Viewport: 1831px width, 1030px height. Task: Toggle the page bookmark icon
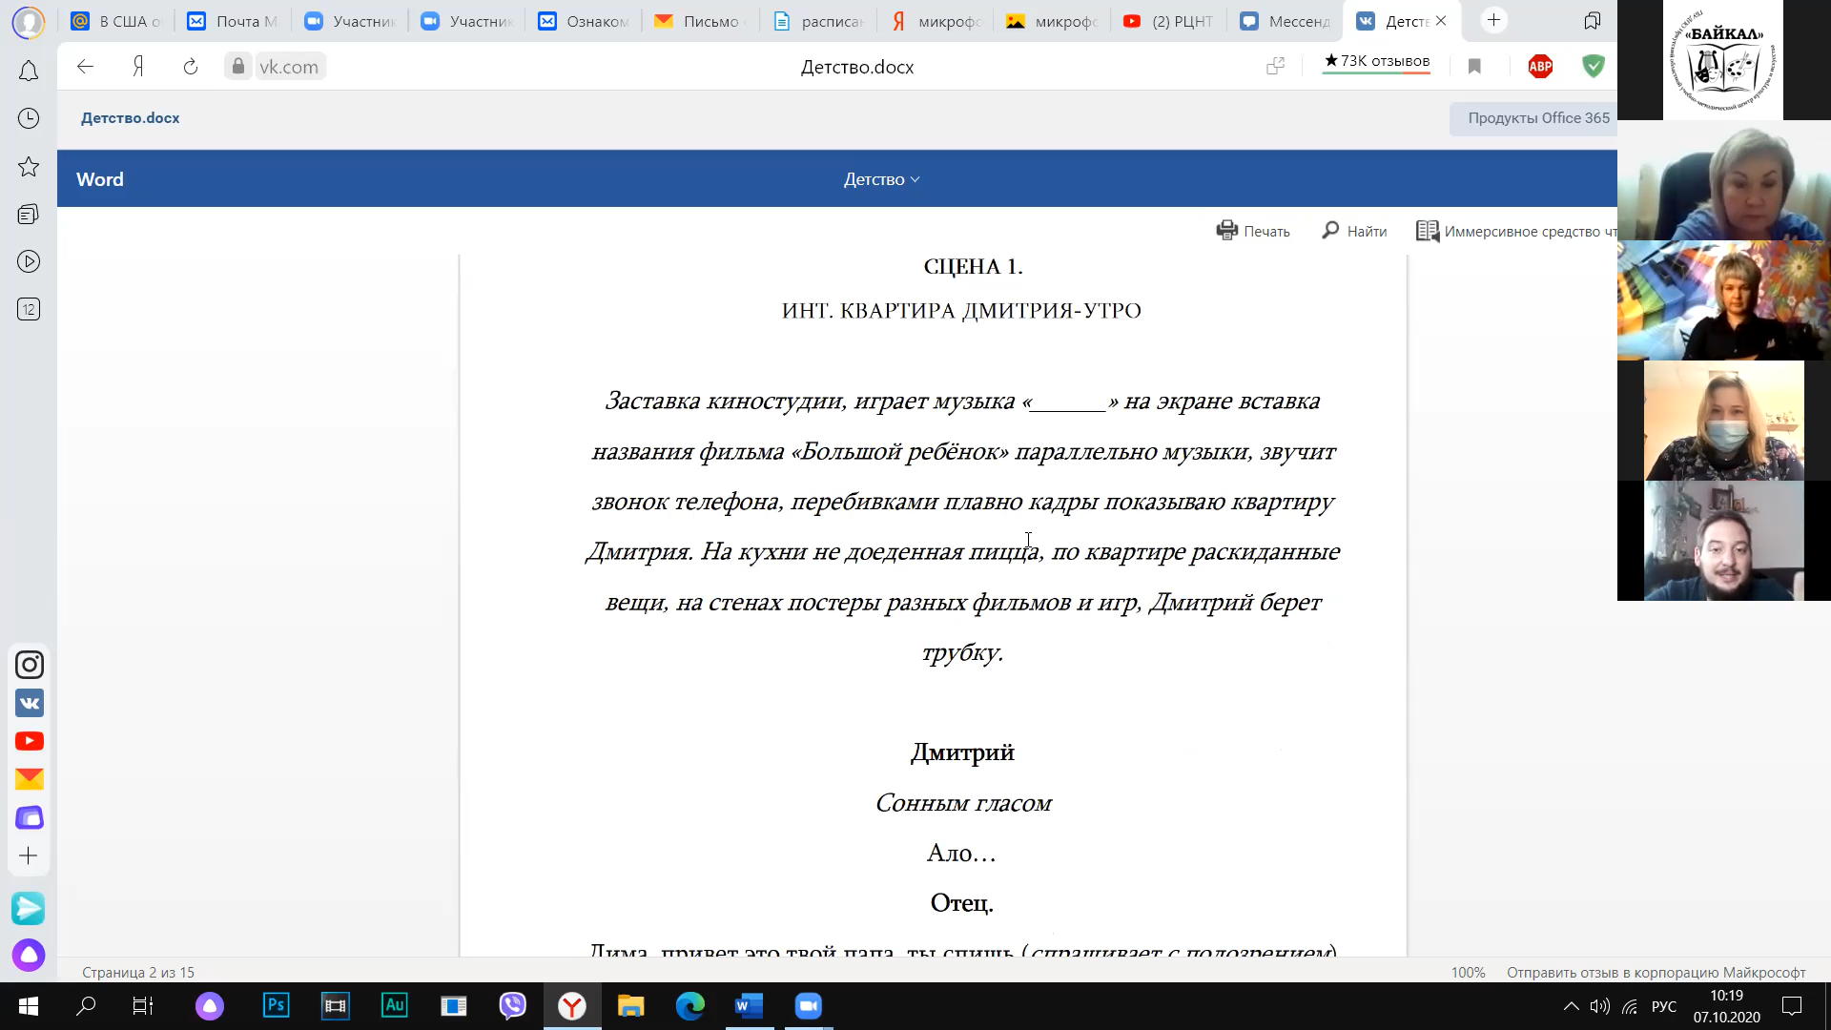1474,67
